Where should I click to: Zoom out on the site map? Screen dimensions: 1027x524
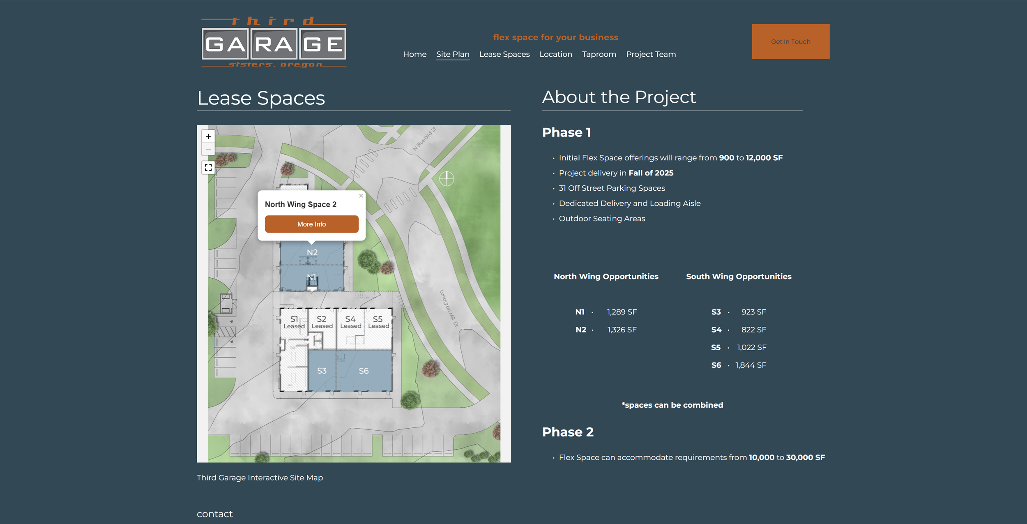pyautogui.click(x=208, y=149)
